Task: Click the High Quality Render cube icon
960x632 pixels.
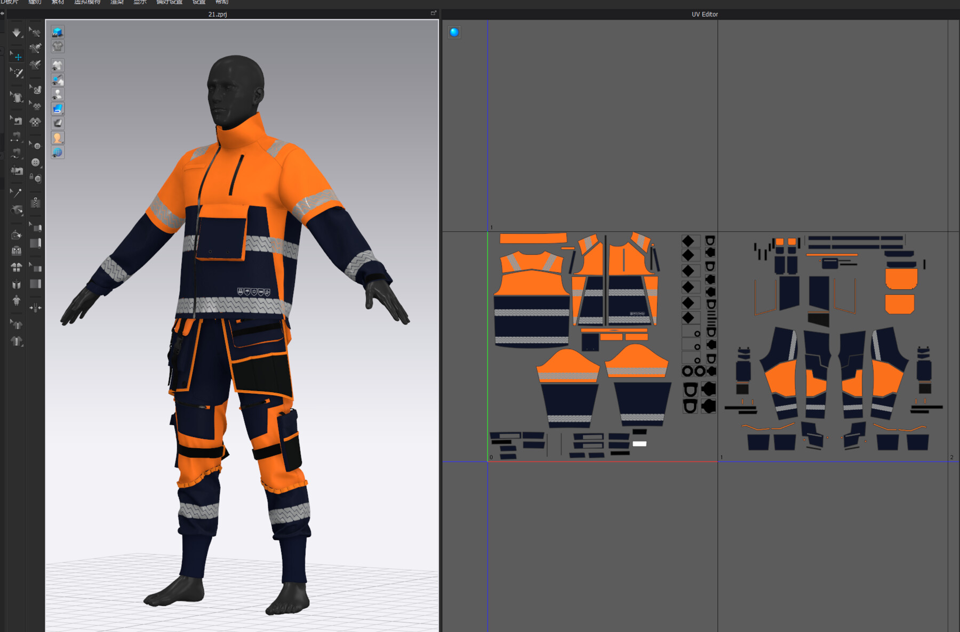Action: 58,32
